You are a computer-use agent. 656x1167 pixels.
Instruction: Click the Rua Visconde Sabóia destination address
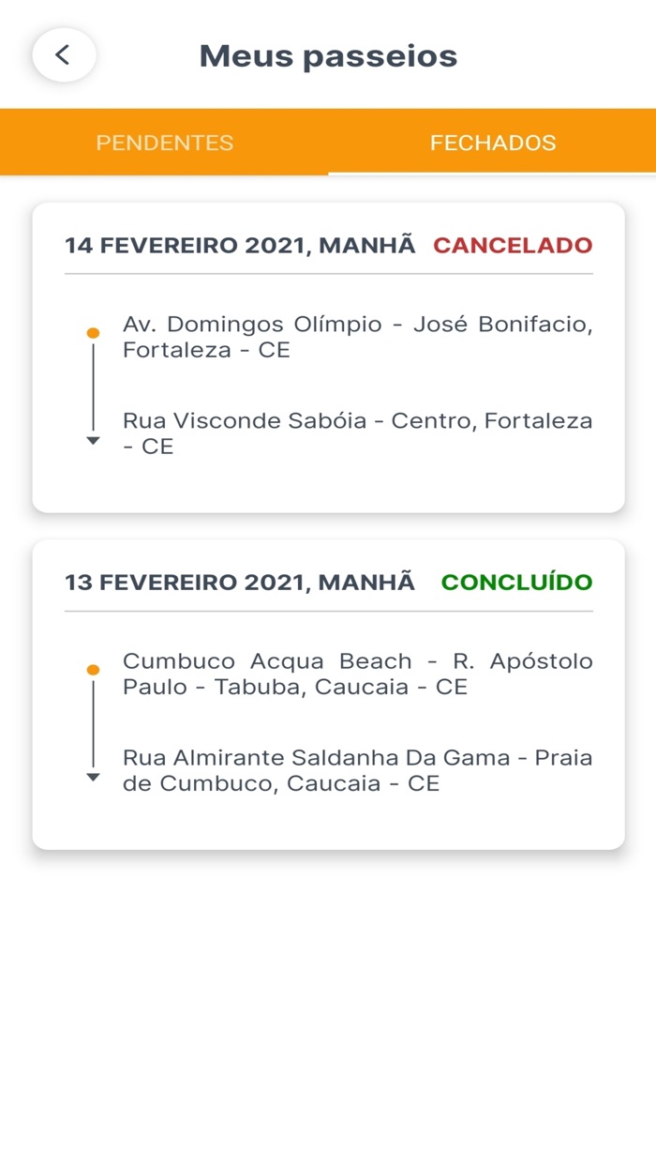357,433
